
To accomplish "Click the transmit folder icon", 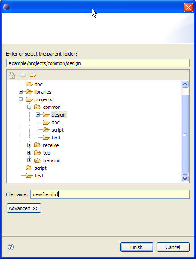I will click(x=38, y=160).
